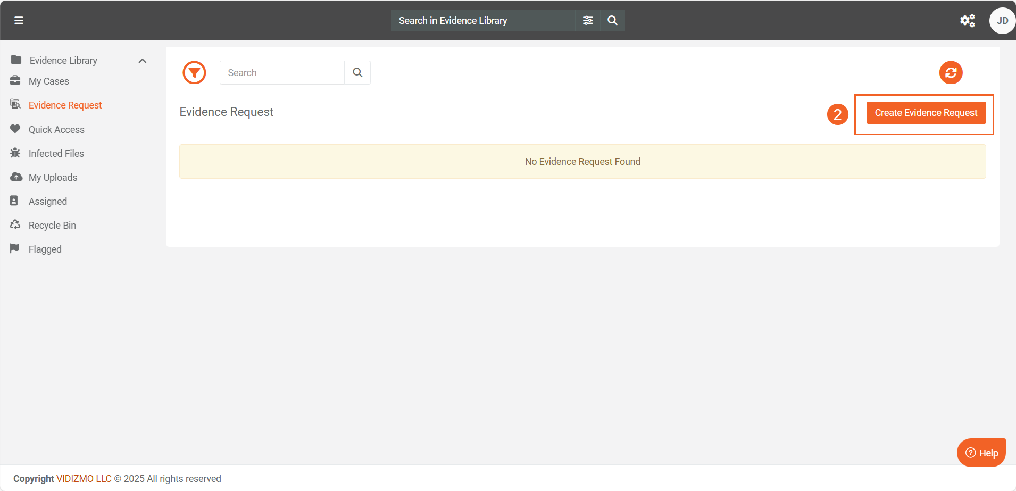Open the Quick Access heart icon
The image size is (1016, 491).
click(x=16, y=129)
